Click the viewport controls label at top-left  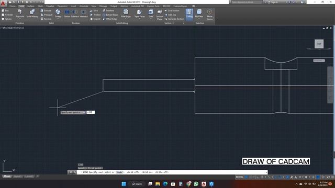point(12,28)
